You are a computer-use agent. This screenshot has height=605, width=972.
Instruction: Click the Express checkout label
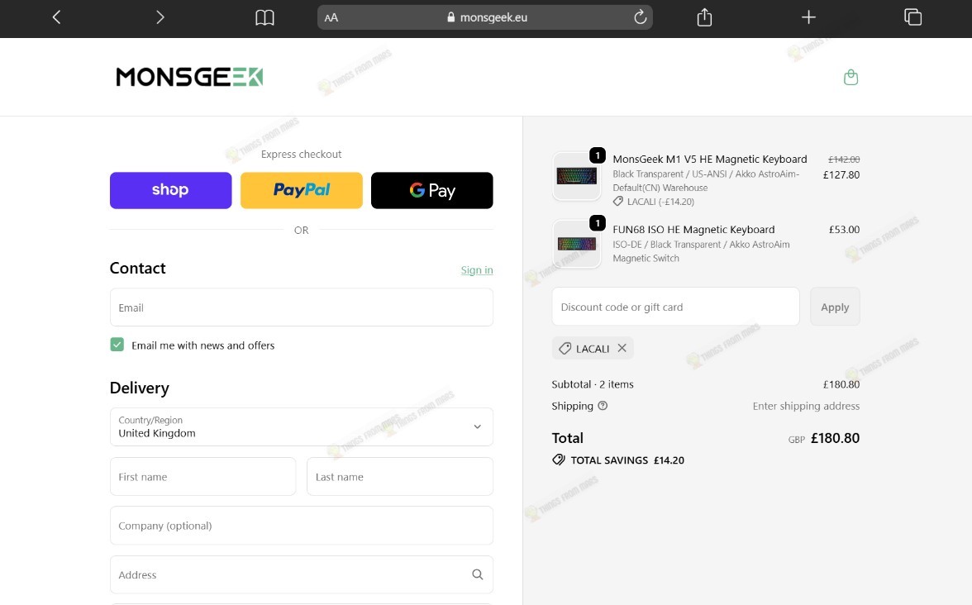(301, 154)
